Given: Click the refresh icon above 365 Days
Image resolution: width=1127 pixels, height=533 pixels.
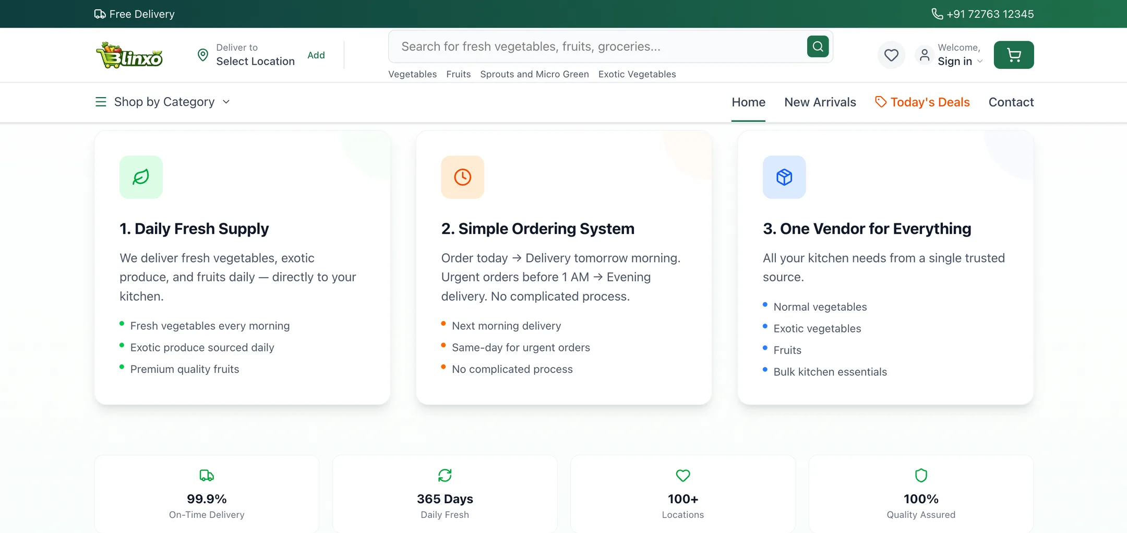Looking at the screenshot, I should (445, 475).
